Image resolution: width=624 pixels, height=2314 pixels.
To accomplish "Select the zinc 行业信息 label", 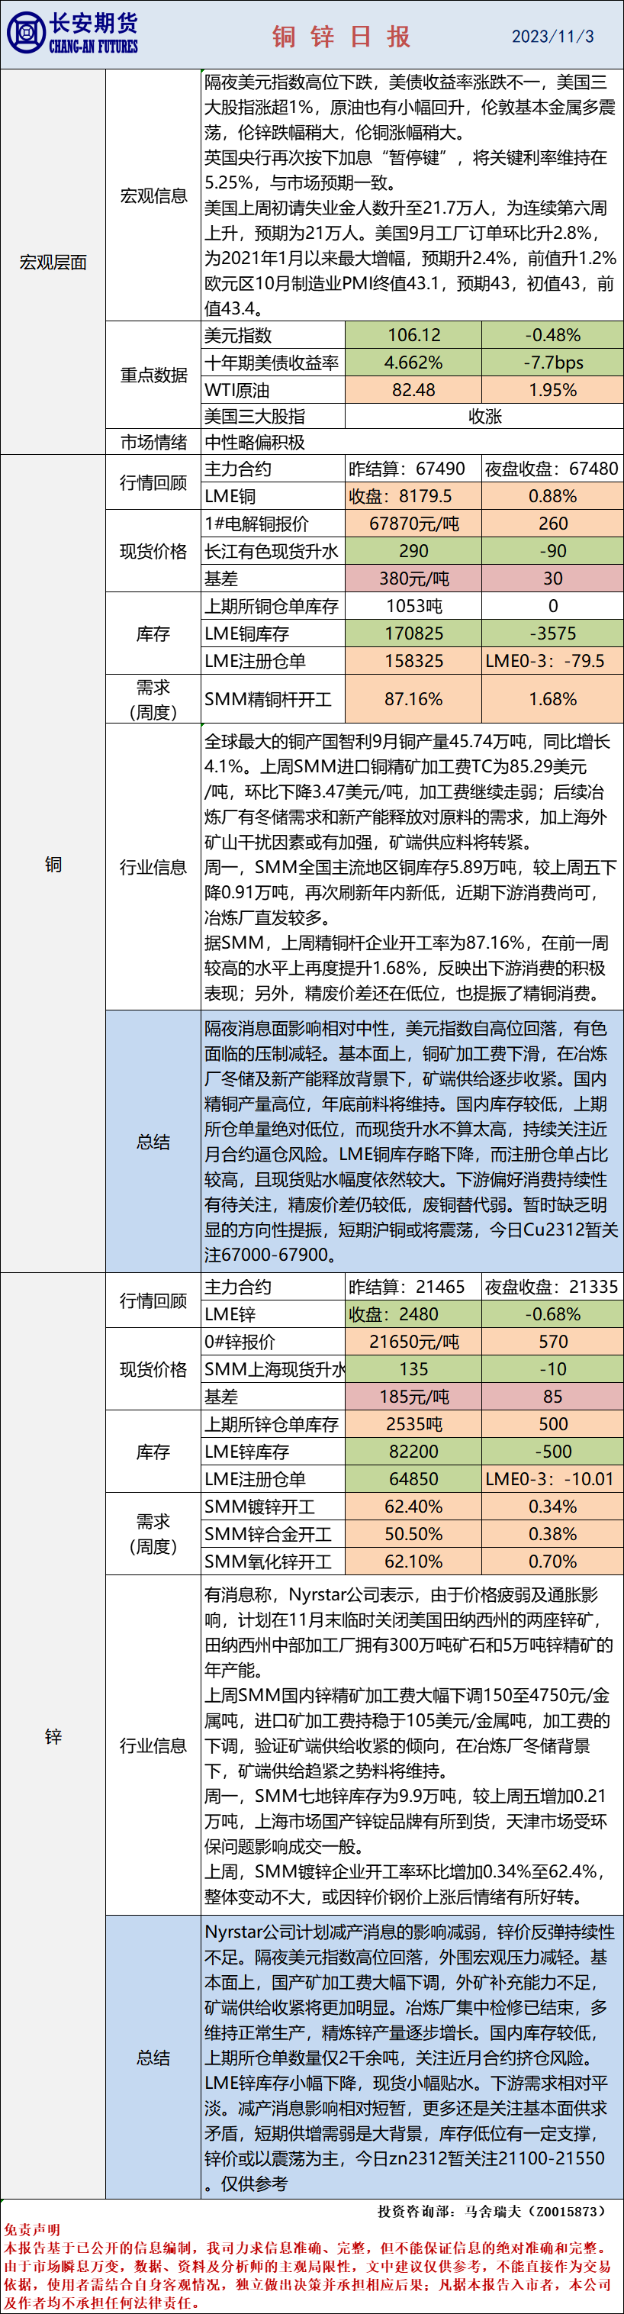I will click(x=153, y=1745).
